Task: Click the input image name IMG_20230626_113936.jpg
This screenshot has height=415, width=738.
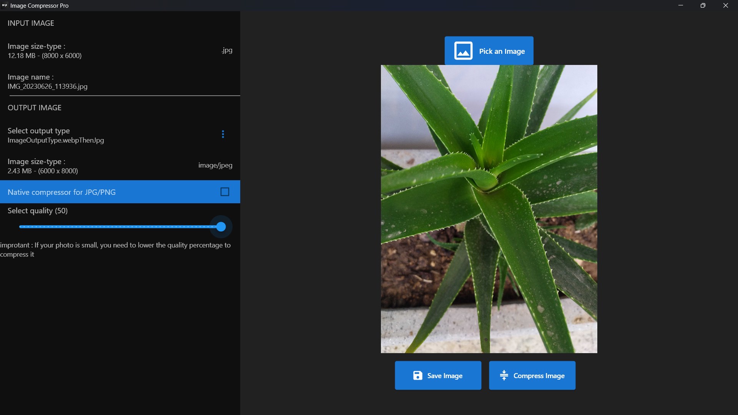Action: [x=48, y=86]
